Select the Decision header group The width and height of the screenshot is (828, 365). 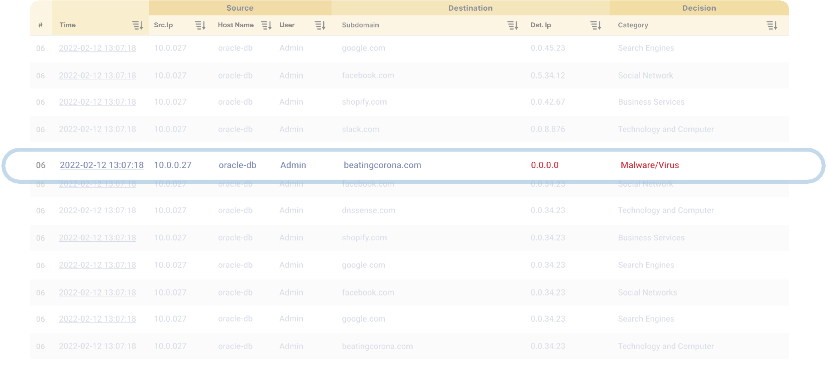pos(699,8)
